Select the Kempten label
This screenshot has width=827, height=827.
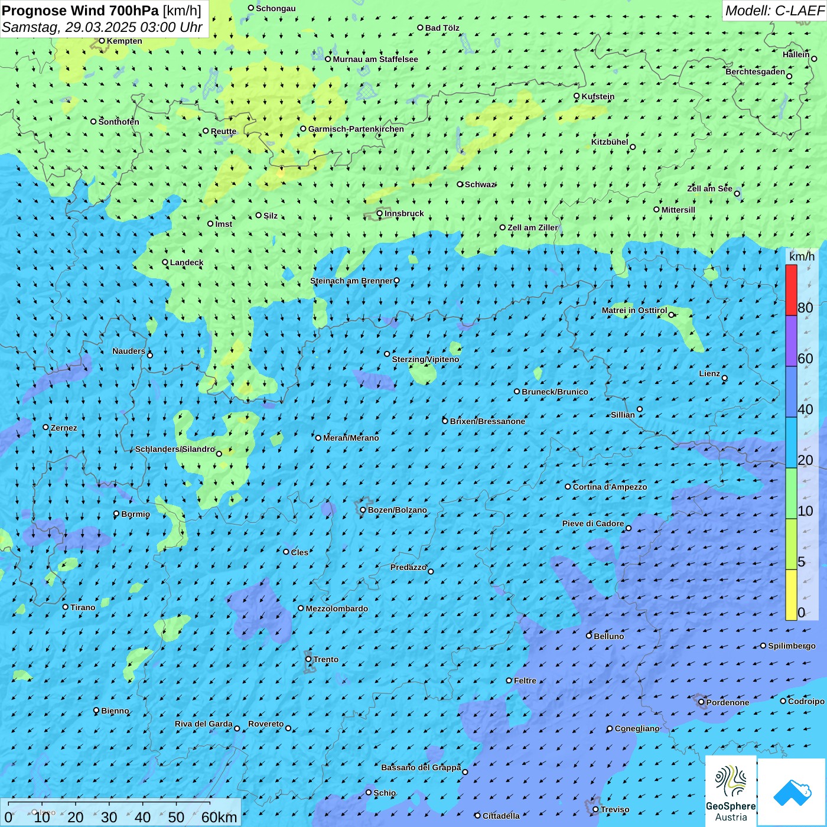tap(124, 41)
